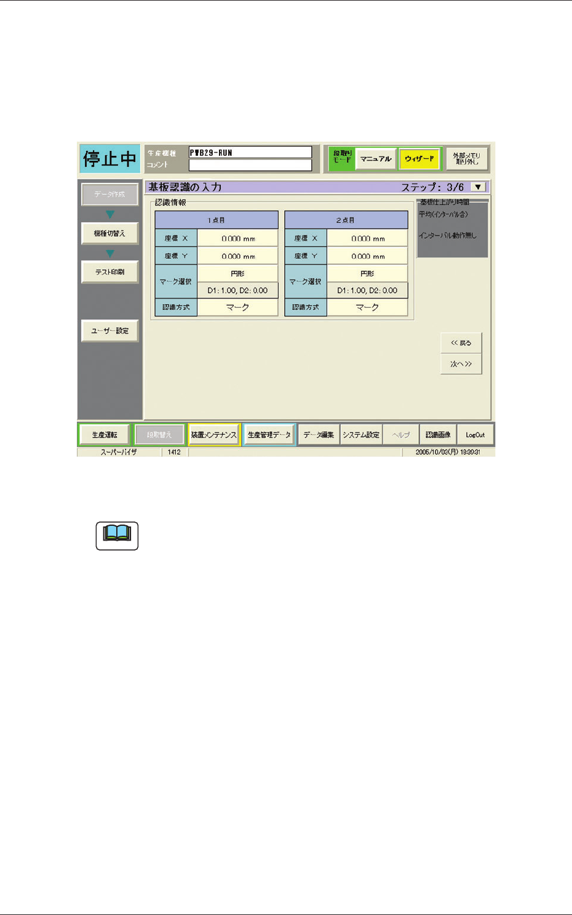Click the date and time in status bar
This screenshot has height=915, width=572.
(448, 452)
